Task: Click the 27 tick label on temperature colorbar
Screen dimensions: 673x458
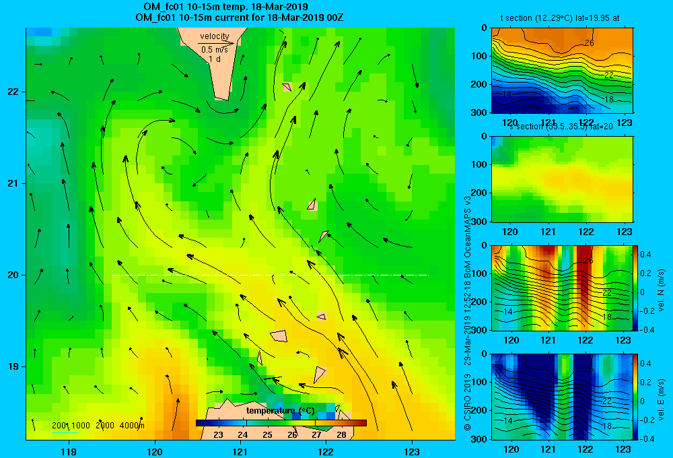Action: 316,435
